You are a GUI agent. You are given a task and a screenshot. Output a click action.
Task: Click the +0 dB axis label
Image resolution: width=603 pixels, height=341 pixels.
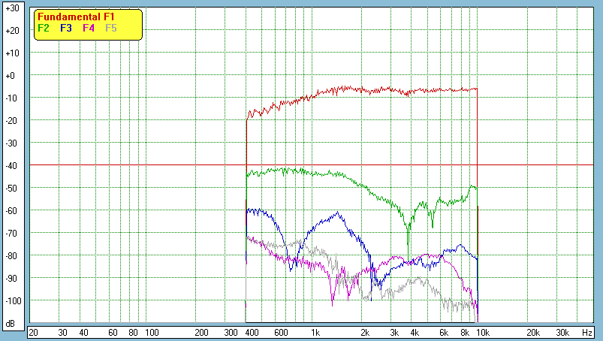[11, 76]
